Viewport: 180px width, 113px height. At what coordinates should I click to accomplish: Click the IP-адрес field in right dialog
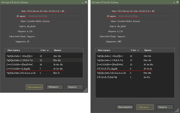[144, 16]
